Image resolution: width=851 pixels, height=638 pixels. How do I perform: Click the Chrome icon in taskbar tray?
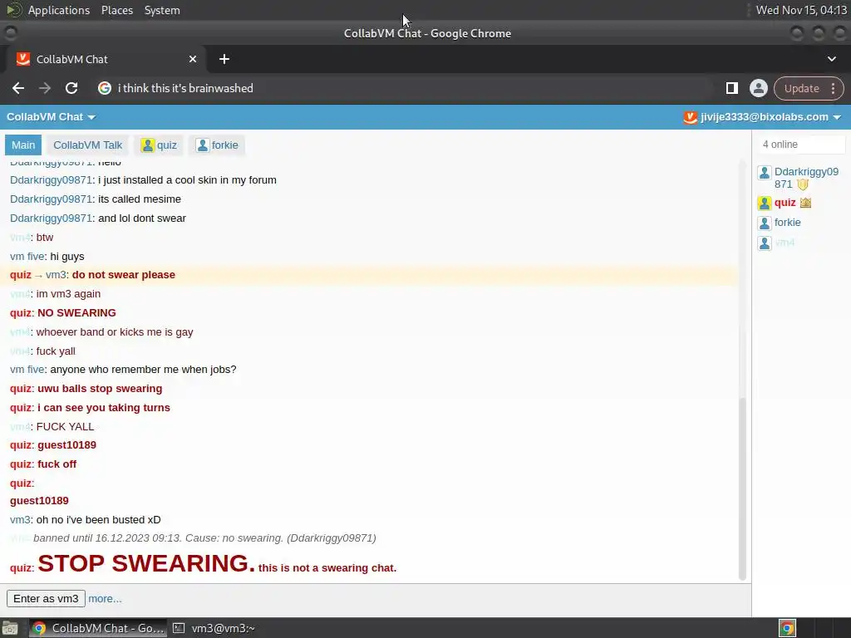coord(787,628)
